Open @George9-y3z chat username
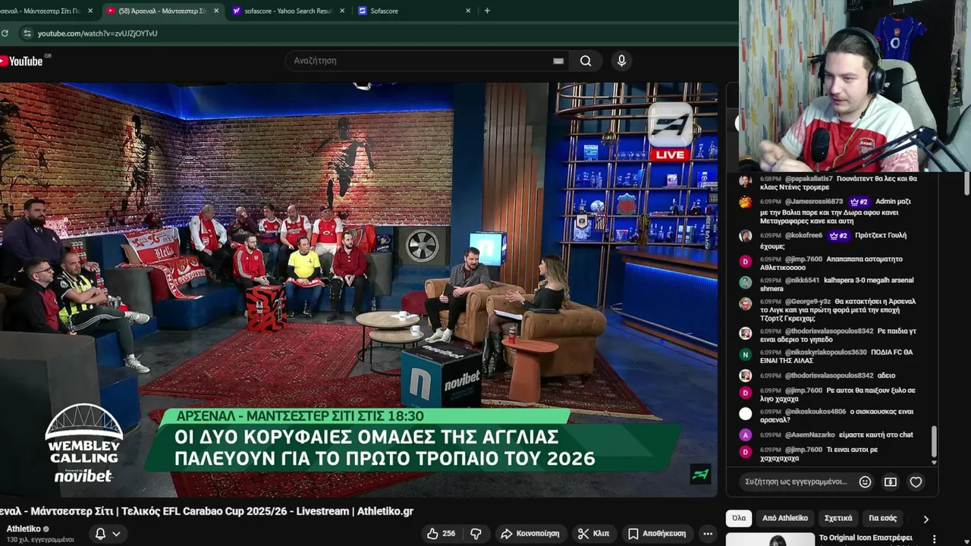 807,302
